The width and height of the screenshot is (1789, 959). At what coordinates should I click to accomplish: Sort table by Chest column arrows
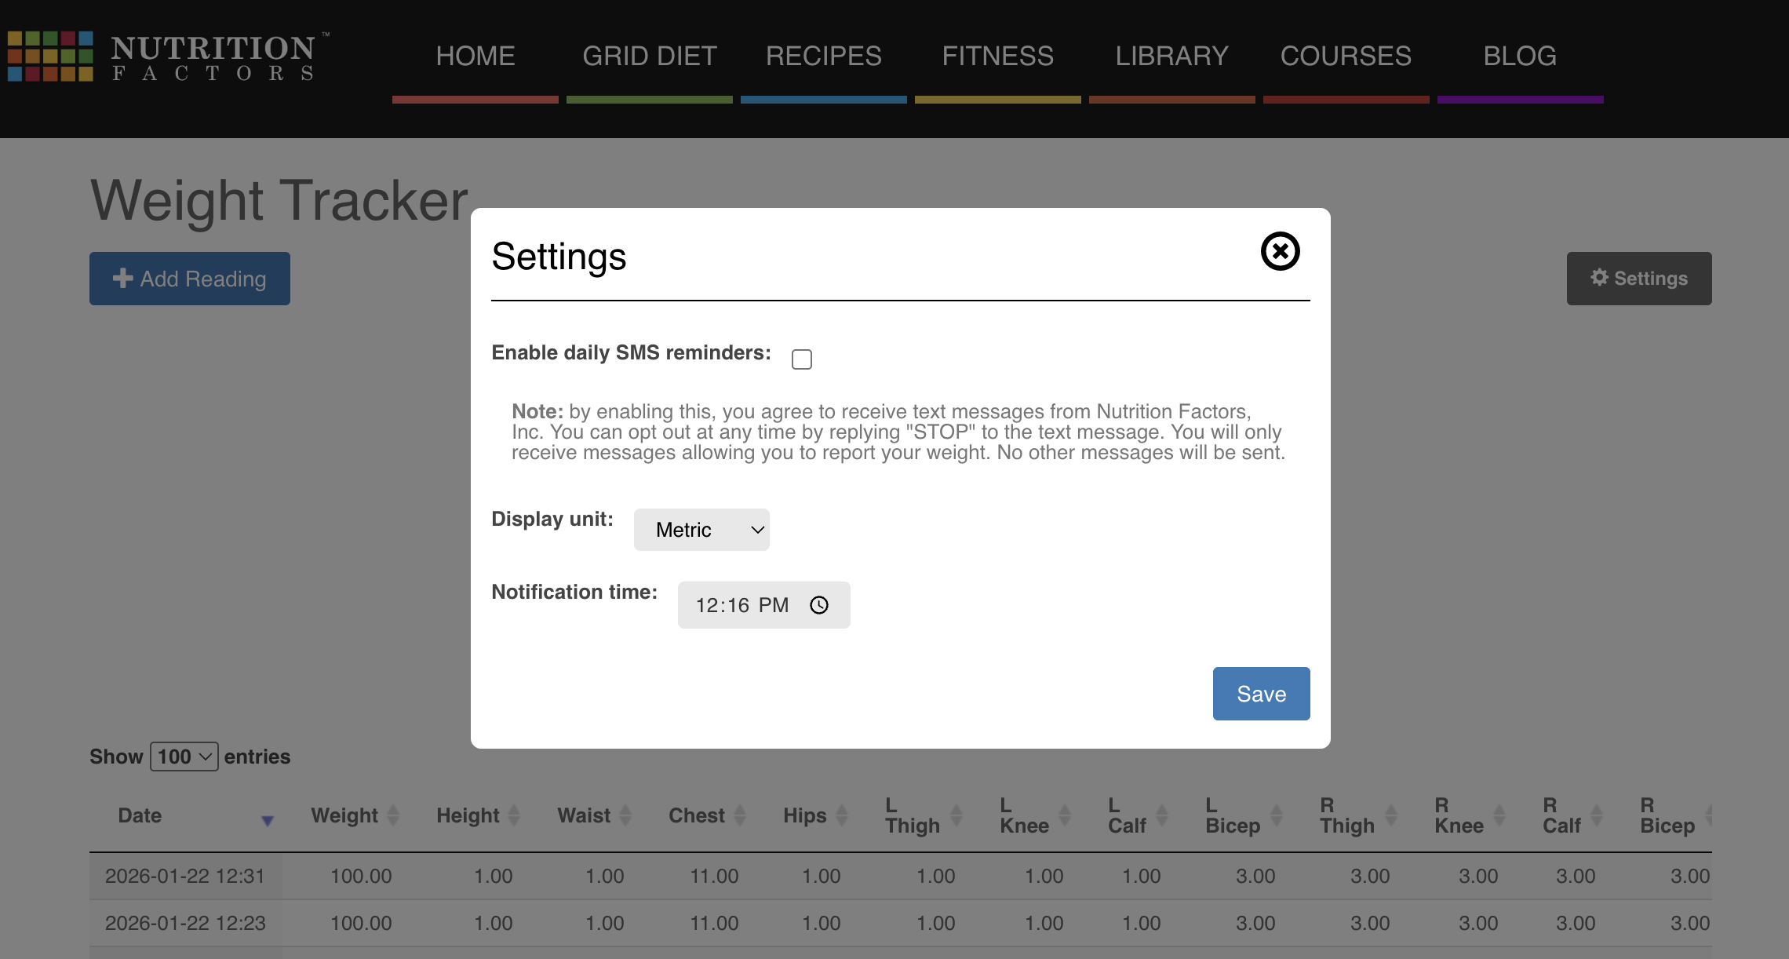click(739, 815)
